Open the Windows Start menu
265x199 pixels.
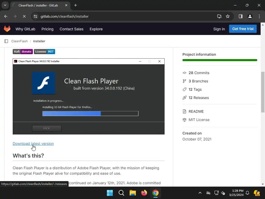pyautogui.click(x=110, y=193)
